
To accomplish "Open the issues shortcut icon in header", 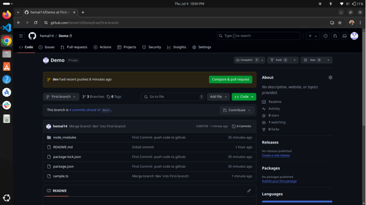I will 325,36.
